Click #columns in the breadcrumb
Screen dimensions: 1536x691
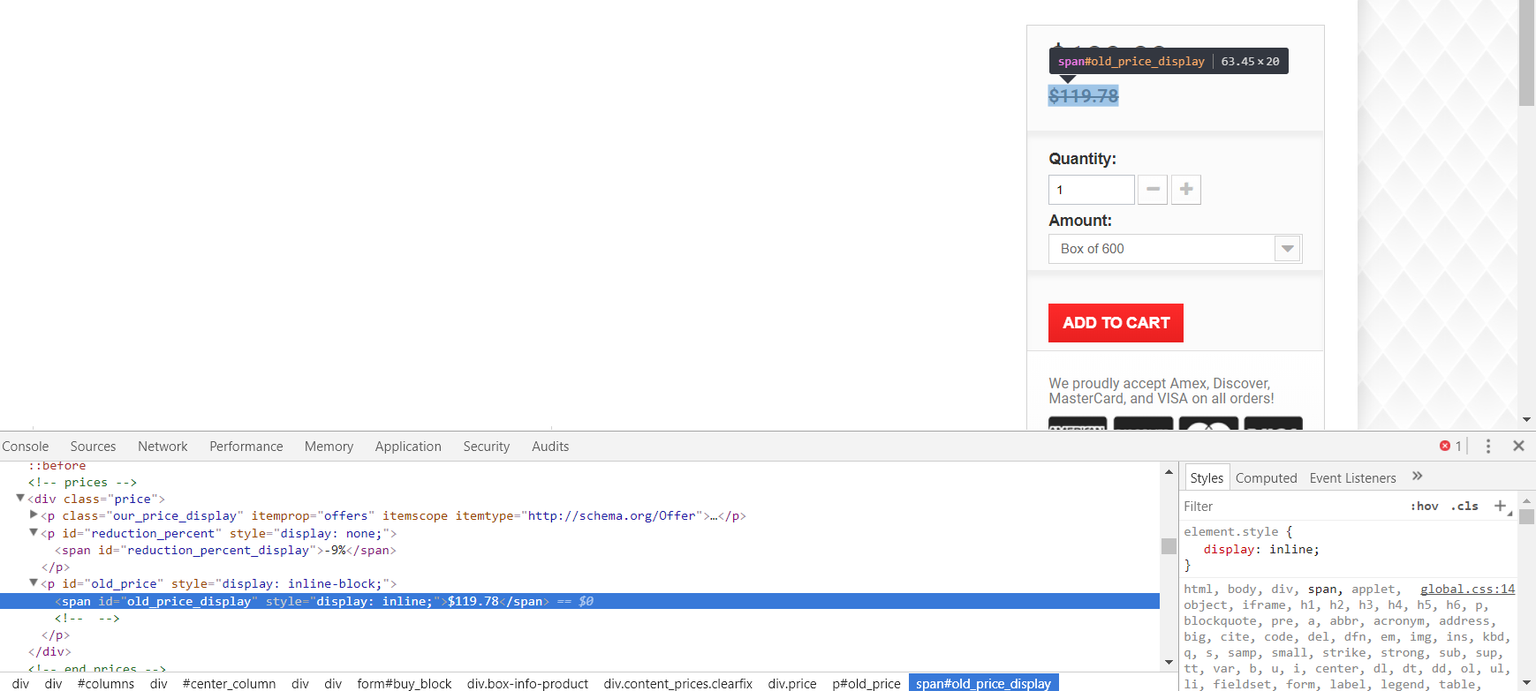[106, 684]
